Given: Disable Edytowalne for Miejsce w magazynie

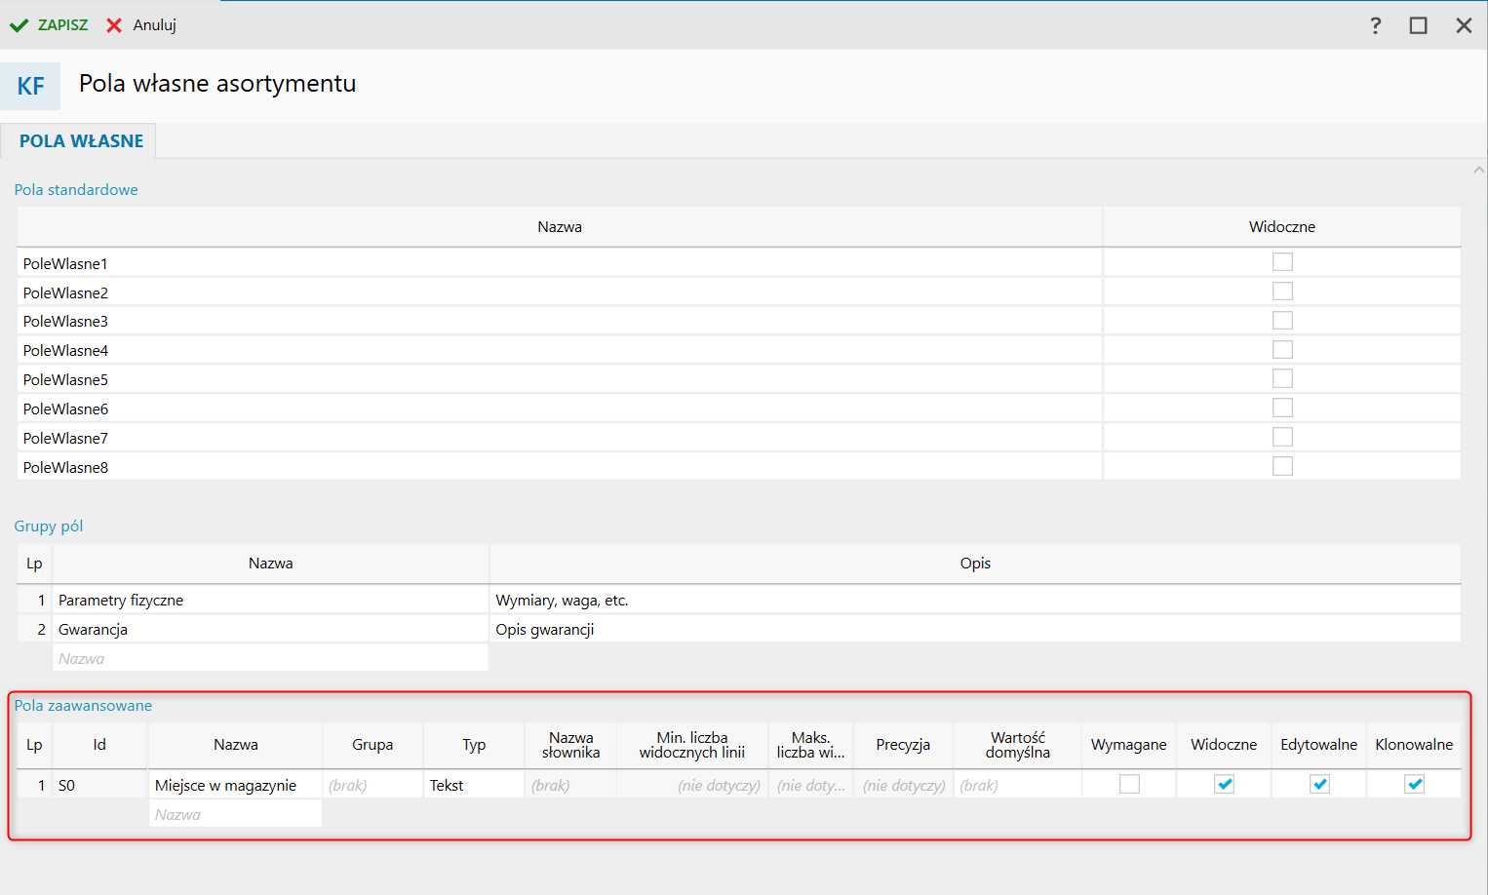Looking at the screenshot, I should click(x=1319, y=784).
